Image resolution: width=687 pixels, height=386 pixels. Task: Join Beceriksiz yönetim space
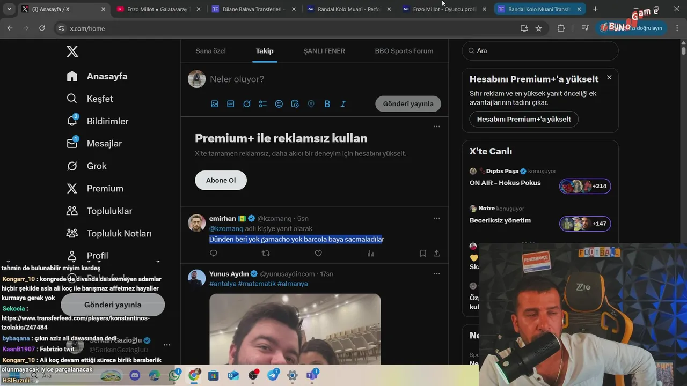[x=585, y=224]
